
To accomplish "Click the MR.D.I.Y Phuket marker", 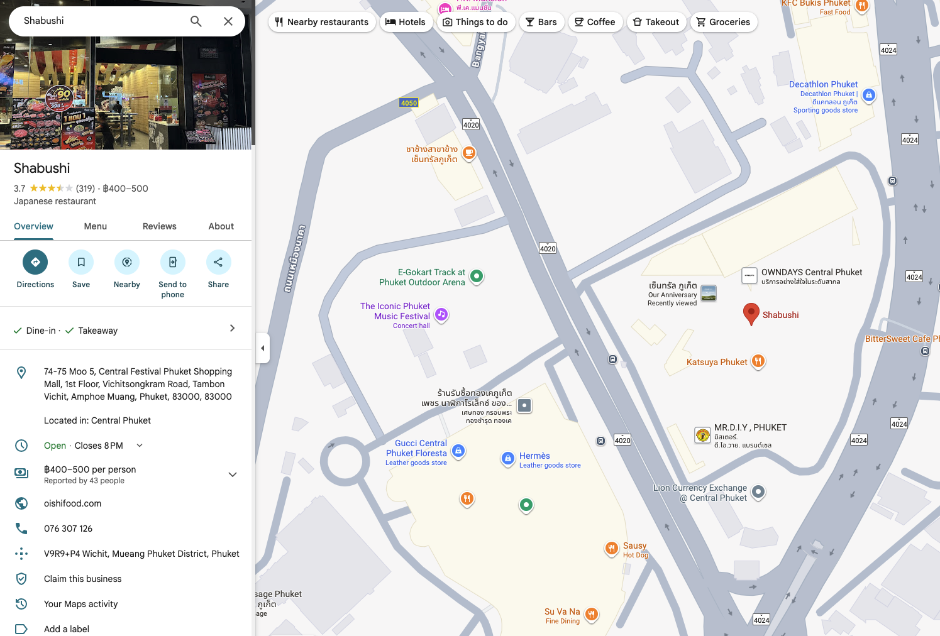I will pos(702,435).
